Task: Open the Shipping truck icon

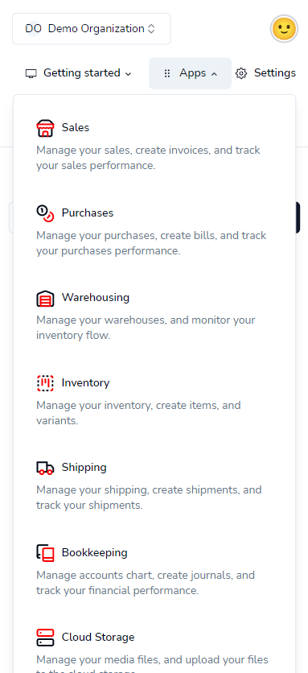Action: pos(45,468)
